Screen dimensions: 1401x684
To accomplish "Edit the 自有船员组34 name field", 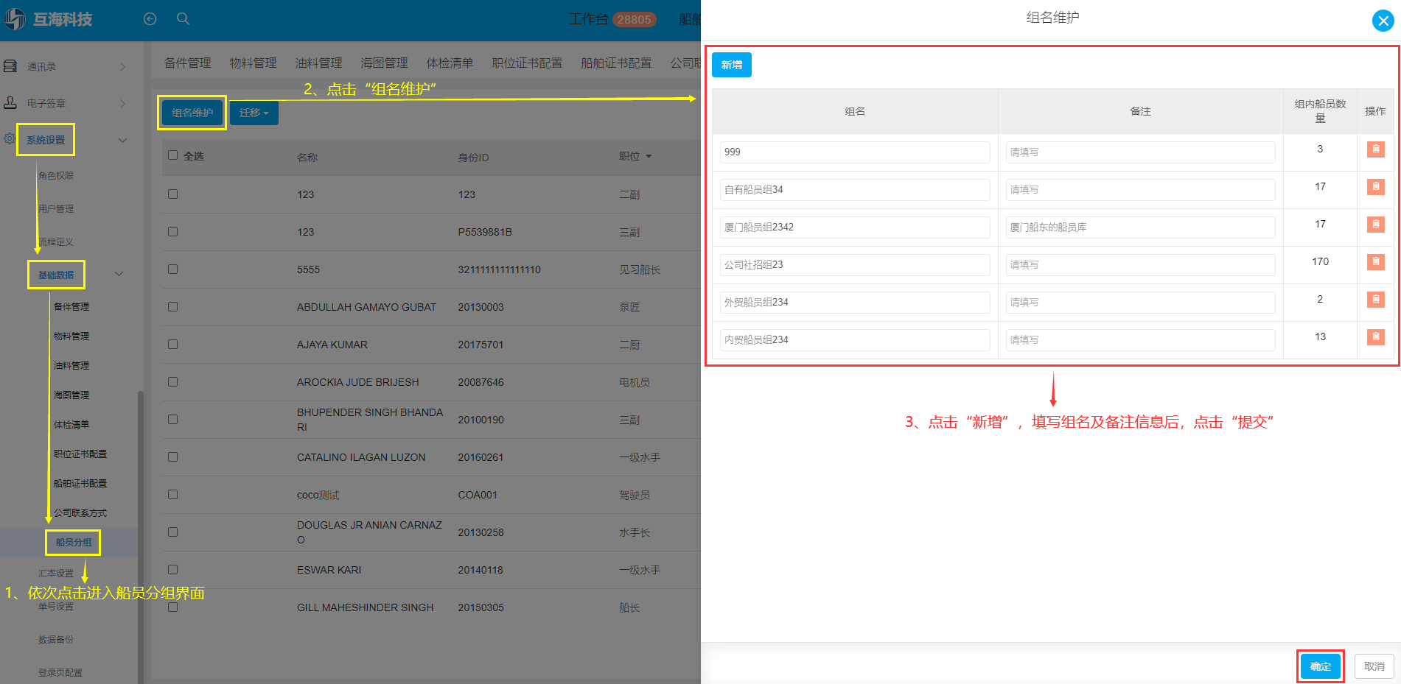I will 855,190.
